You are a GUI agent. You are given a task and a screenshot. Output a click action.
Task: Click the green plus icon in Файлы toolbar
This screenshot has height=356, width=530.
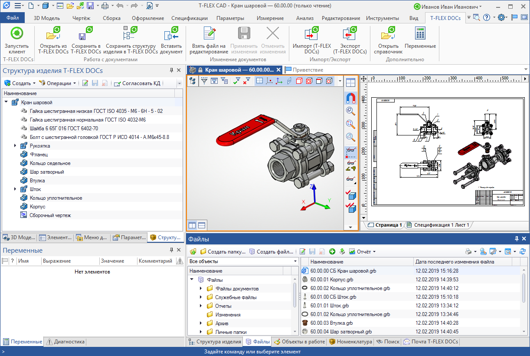coord(332,251)
